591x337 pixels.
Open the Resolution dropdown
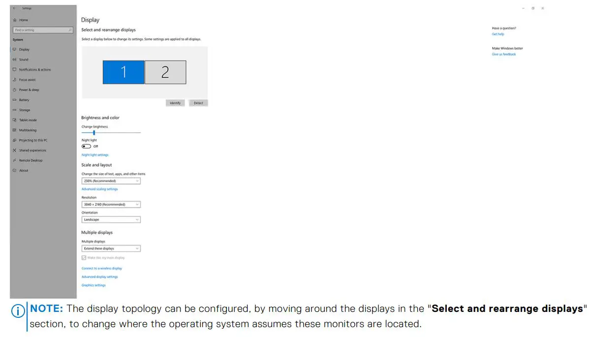(111, 204)
